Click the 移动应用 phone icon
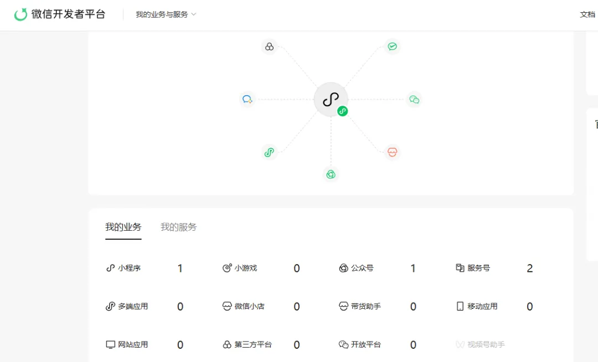Image resolution: width=598 pixels, height=362 pixels. pos(460,306)
